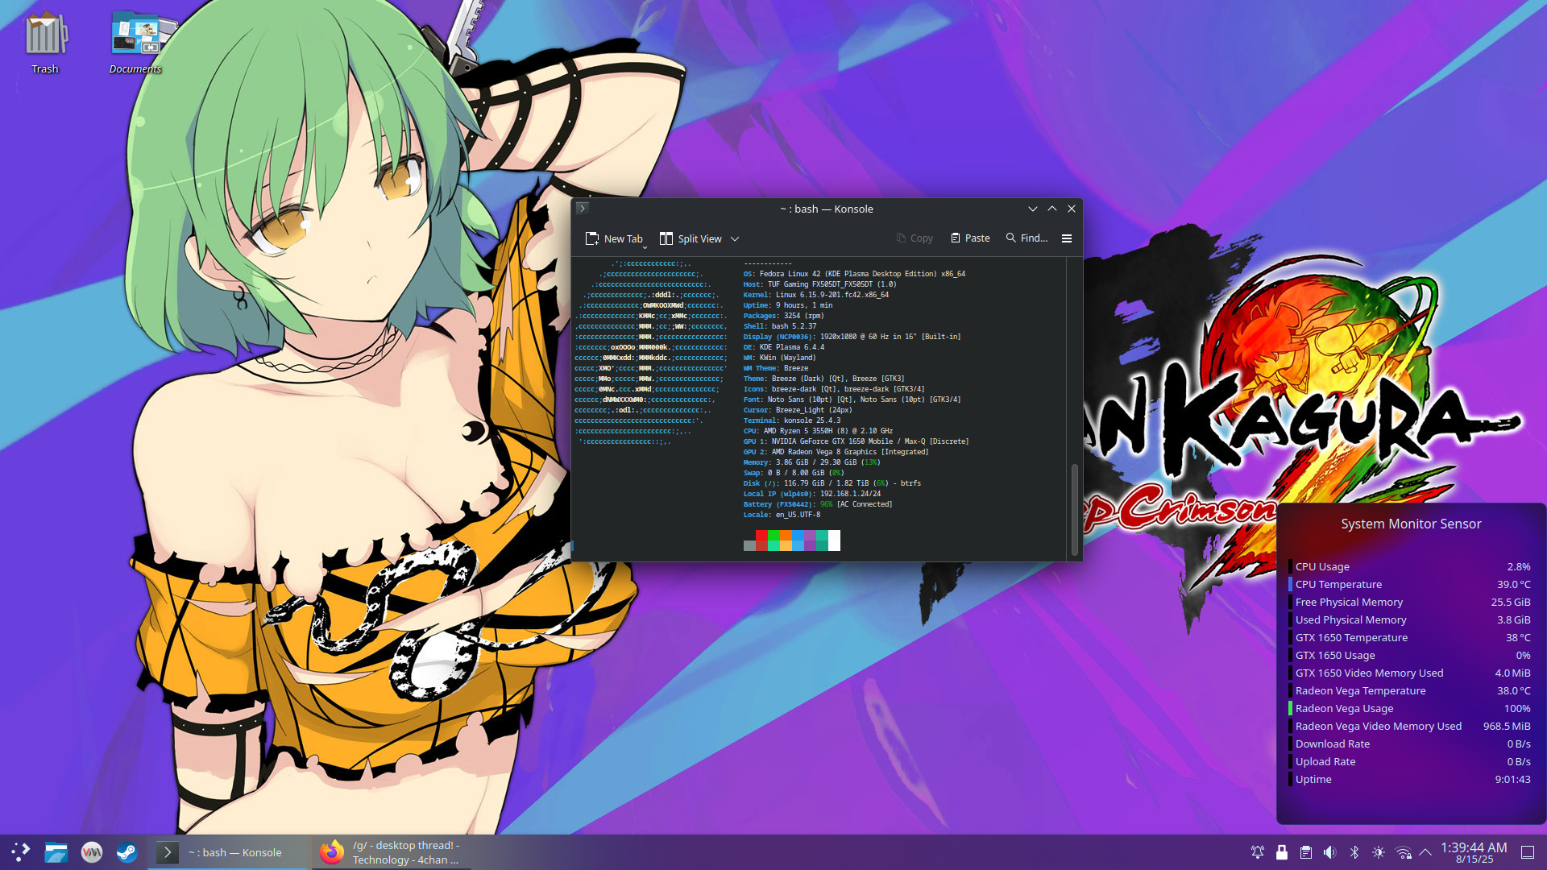The image size is (1547, 870).
Task: Expand the Split View dropdown arrow
Action: [735, 239]
